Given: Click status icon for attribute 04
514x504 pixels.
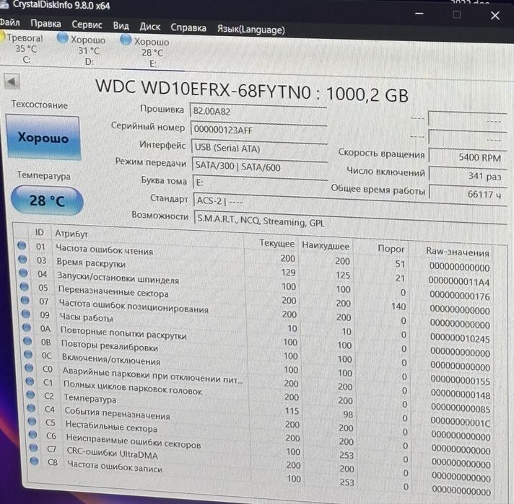Looking at the screenshot, I should tap(24, 273).
